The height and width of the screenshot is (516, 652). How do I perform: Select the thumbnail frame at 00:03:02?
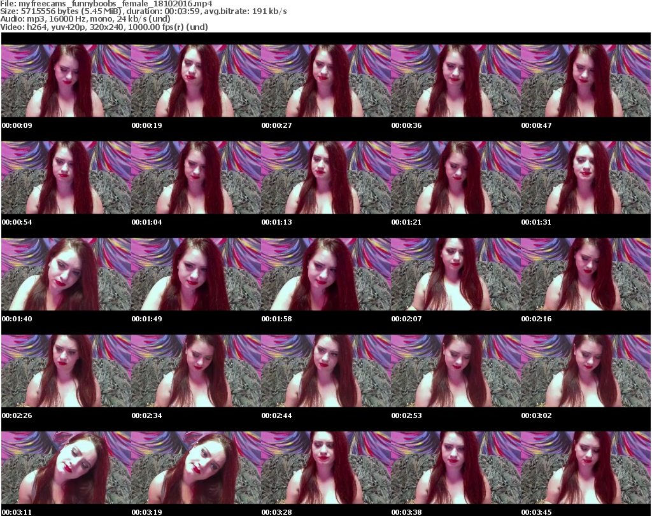coord(586,371)
